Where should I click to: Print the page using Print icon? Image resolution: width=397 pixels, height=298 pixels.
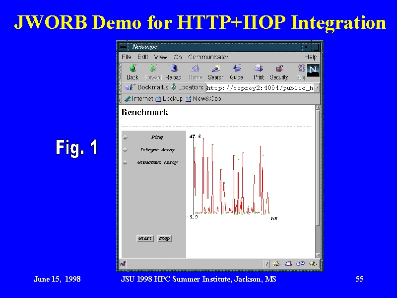coord(259,68)
